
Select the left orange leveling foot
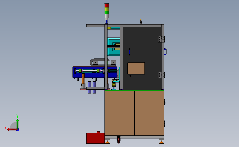click(x=107, y=142)
